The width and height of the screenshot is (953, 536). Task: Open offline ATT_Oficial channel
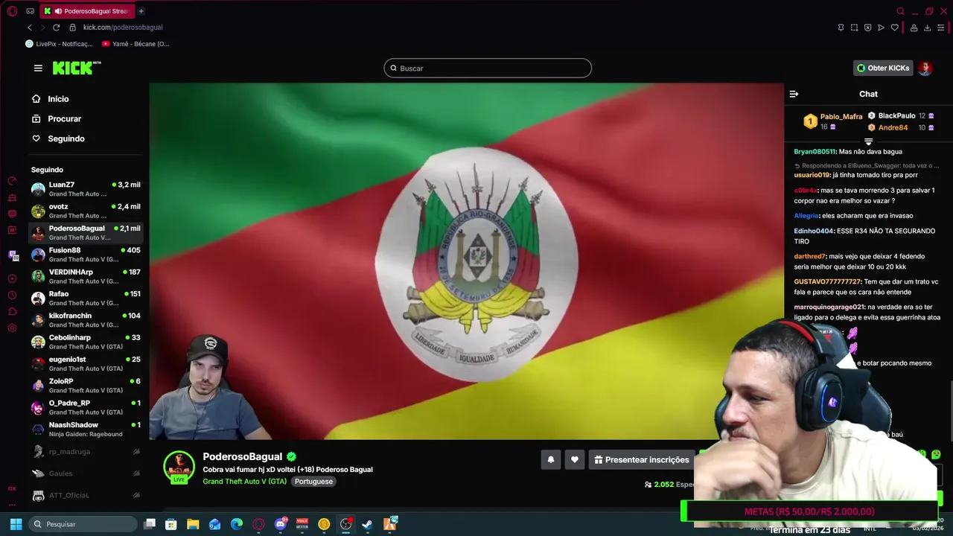[x=86, y=495]
